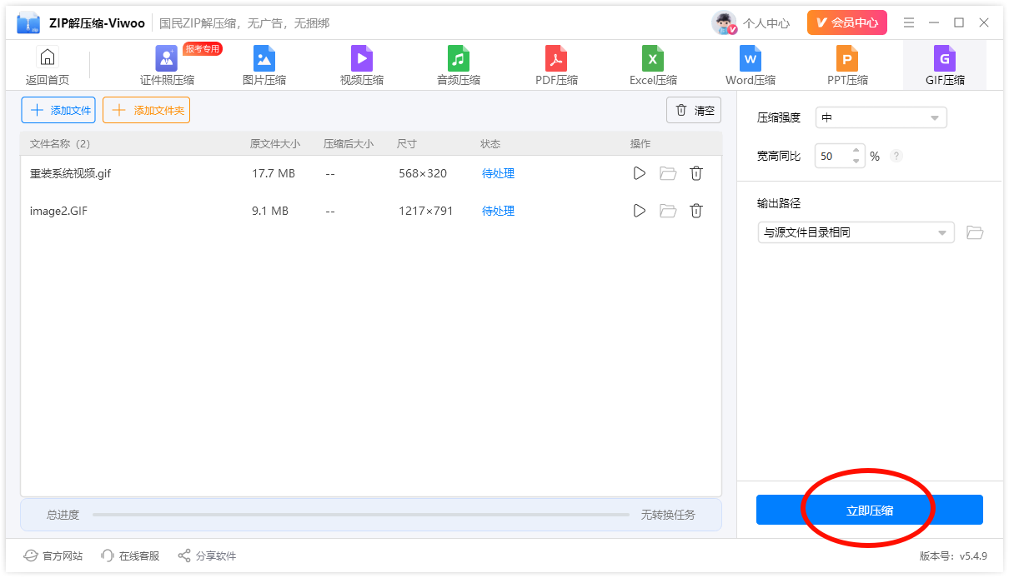Open the 官方网站 official website link
The width and height of the screenshot is (1009, 578).
(53, 556)
